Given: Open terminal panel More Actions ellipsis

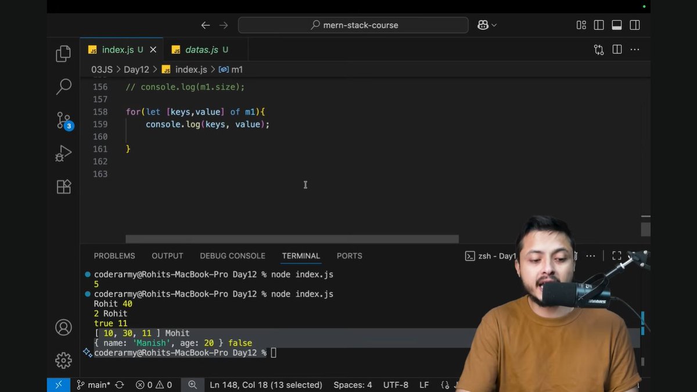Looking at the screenshot, I should (x=591, y=256).
